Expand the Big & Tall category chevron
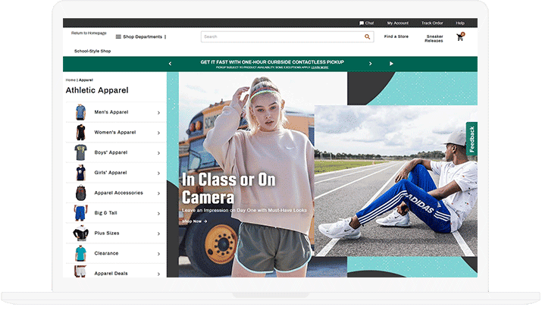The height and width of the screenshot is (326, 542). [158, 213]
